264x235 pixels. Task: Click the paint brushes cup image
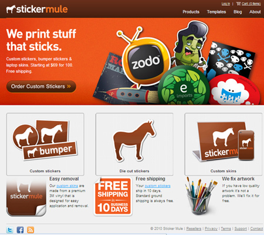click(201, 196)
